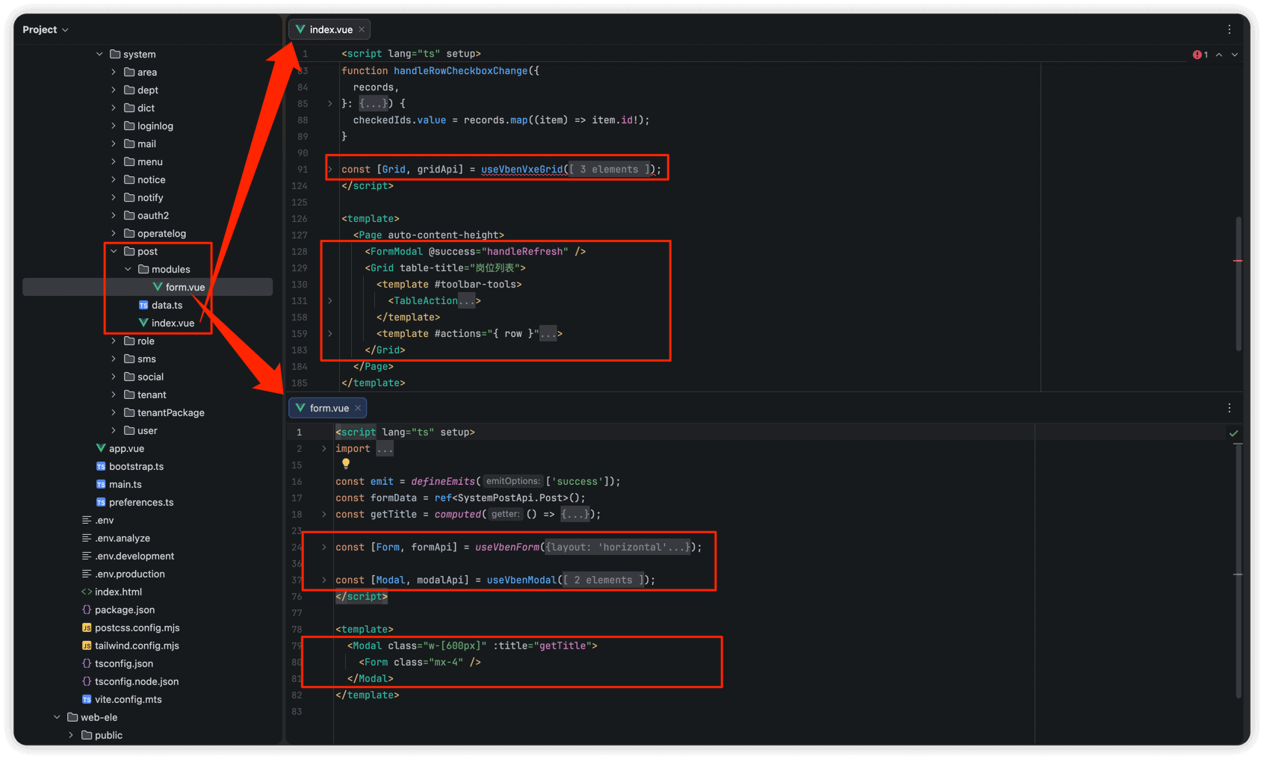The image size is (1264, 759).
Task: Open the Project view dropdown
Action: click(46, 30)
